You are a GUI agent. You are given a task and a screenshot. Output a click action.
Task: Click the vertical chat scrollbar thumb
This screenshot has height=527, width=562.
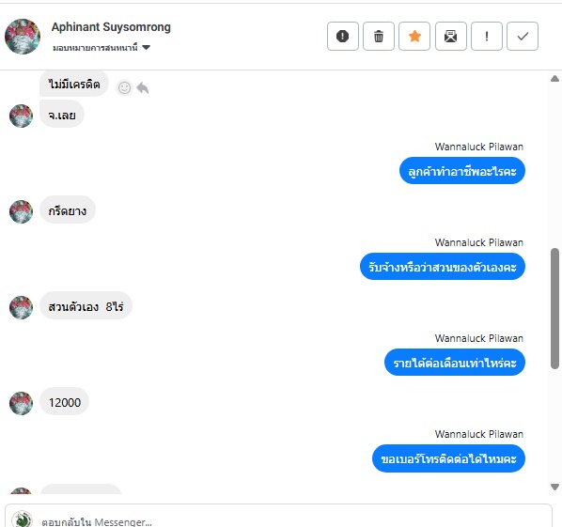coord(554,308)
